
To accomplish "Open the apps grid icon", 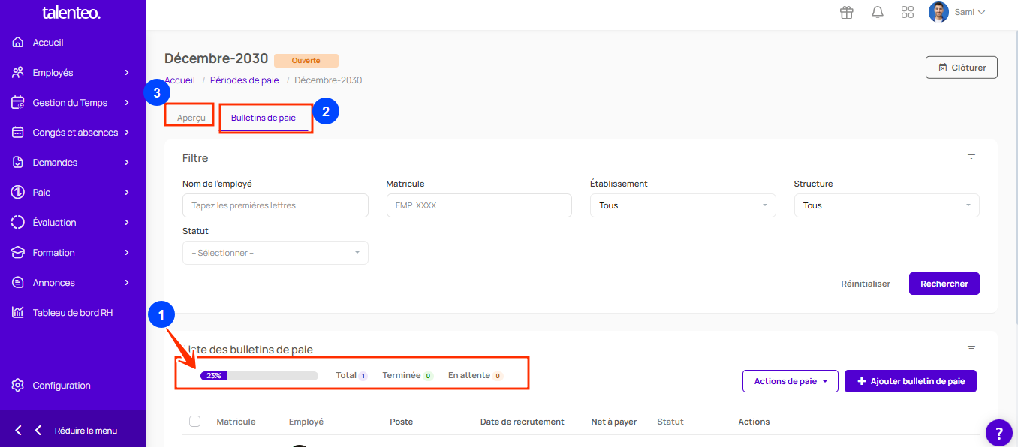I will 907,12.
